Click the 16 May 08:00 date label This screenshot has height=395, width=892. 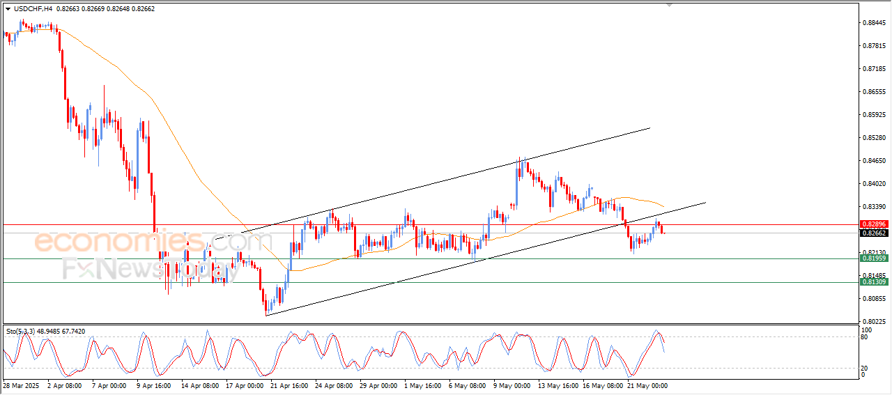603,385
